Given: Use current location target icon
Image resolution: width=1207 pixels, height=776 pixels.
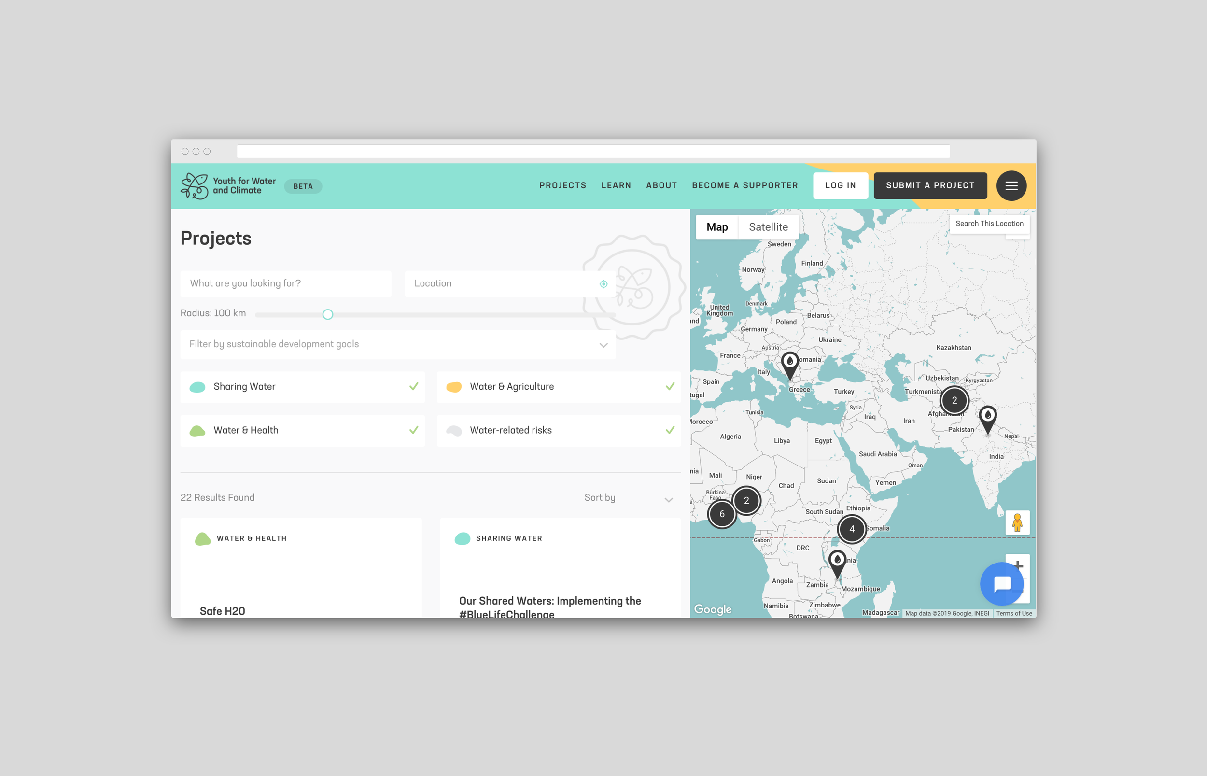Looking at the screenshot, I should click(x=603, y=284).
